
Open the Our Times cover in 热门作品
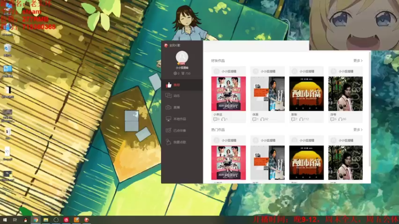(228, 163)
